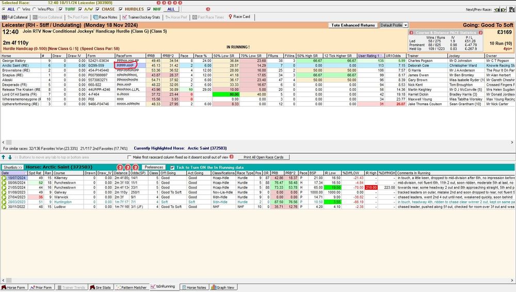The width and height of the screenshot is (516, 292).
Task: Go to the previous race arrow icon
Action: click(497, 10)
